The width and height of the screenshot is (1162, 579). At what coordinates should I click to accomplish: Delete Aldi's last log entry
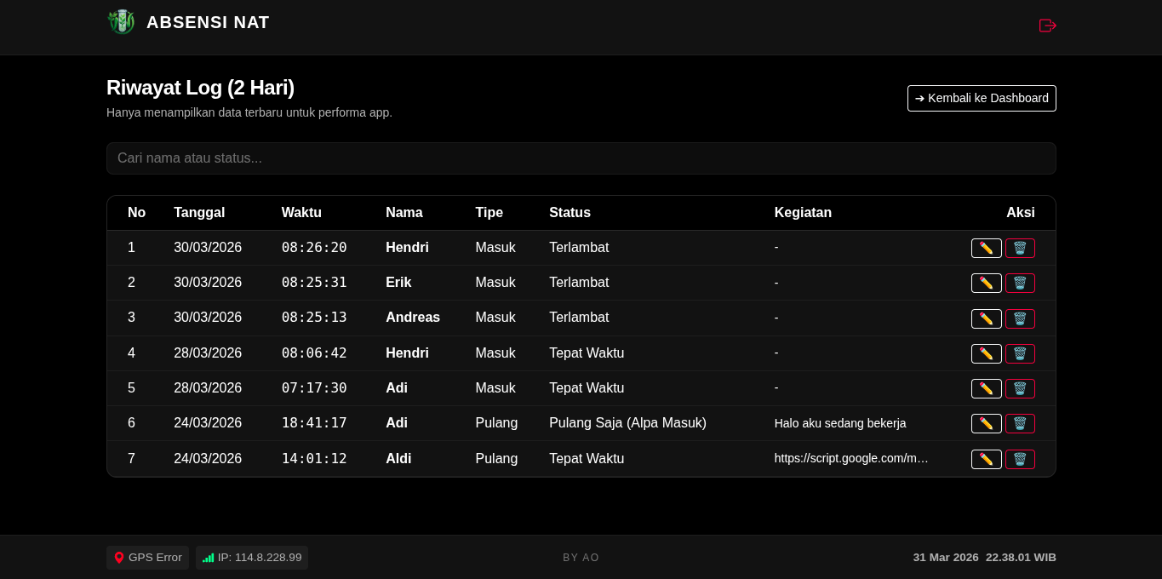coord(1020,459)
